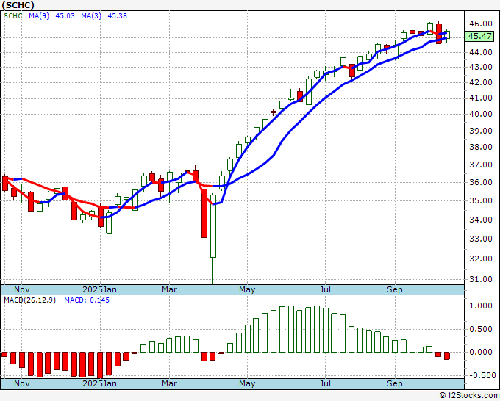Image resolution: width=500 pixels, height=401 pixels.
Task: Select the 0.500 MACD axis label
Action: [481, 329]
